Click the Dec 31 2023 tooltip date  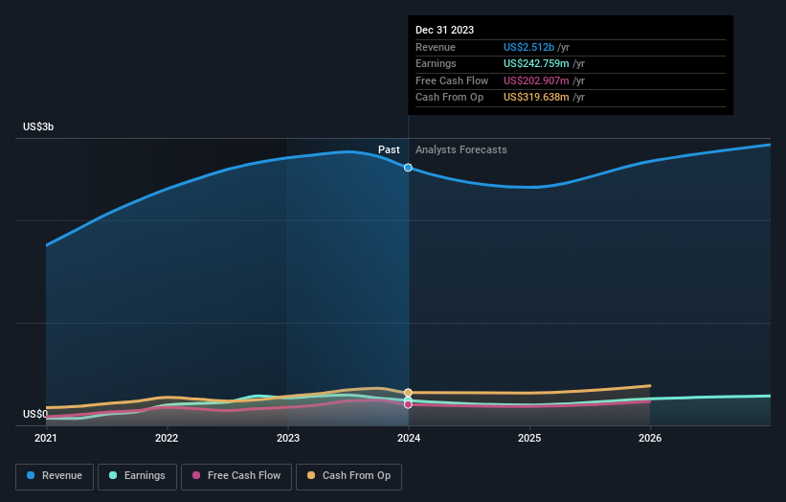pos(444,30)
